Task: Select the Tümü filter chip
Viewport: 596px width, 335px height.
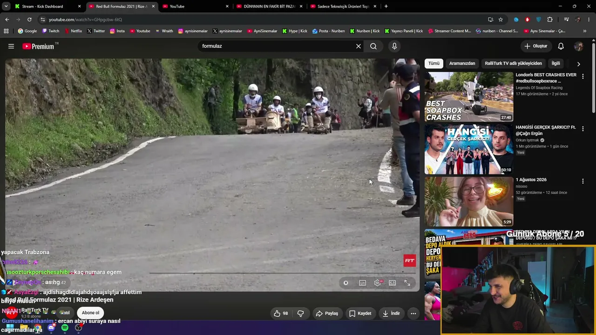Action: click(434, 63)
